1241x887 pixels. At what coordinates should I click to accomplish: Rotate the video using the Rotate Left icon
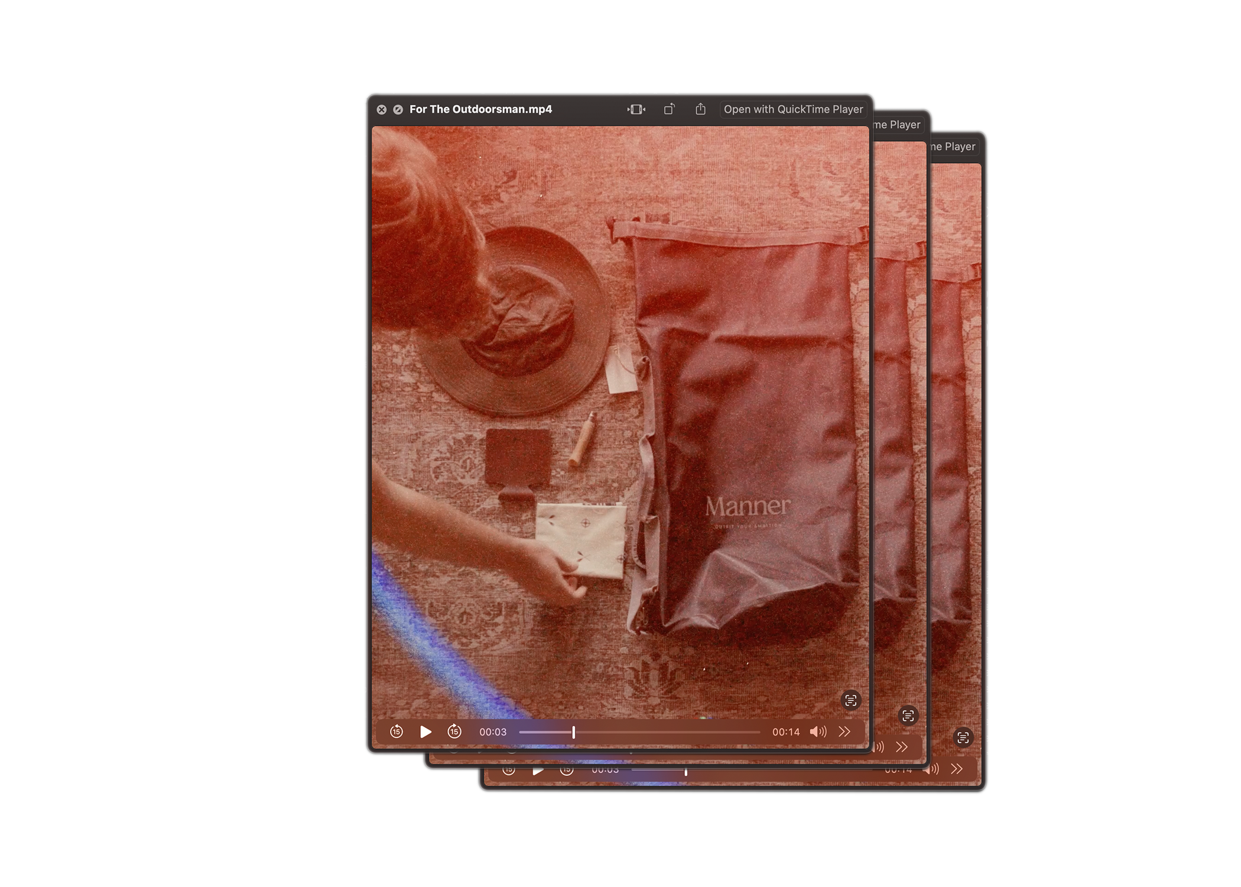click(x=669, y=109)
